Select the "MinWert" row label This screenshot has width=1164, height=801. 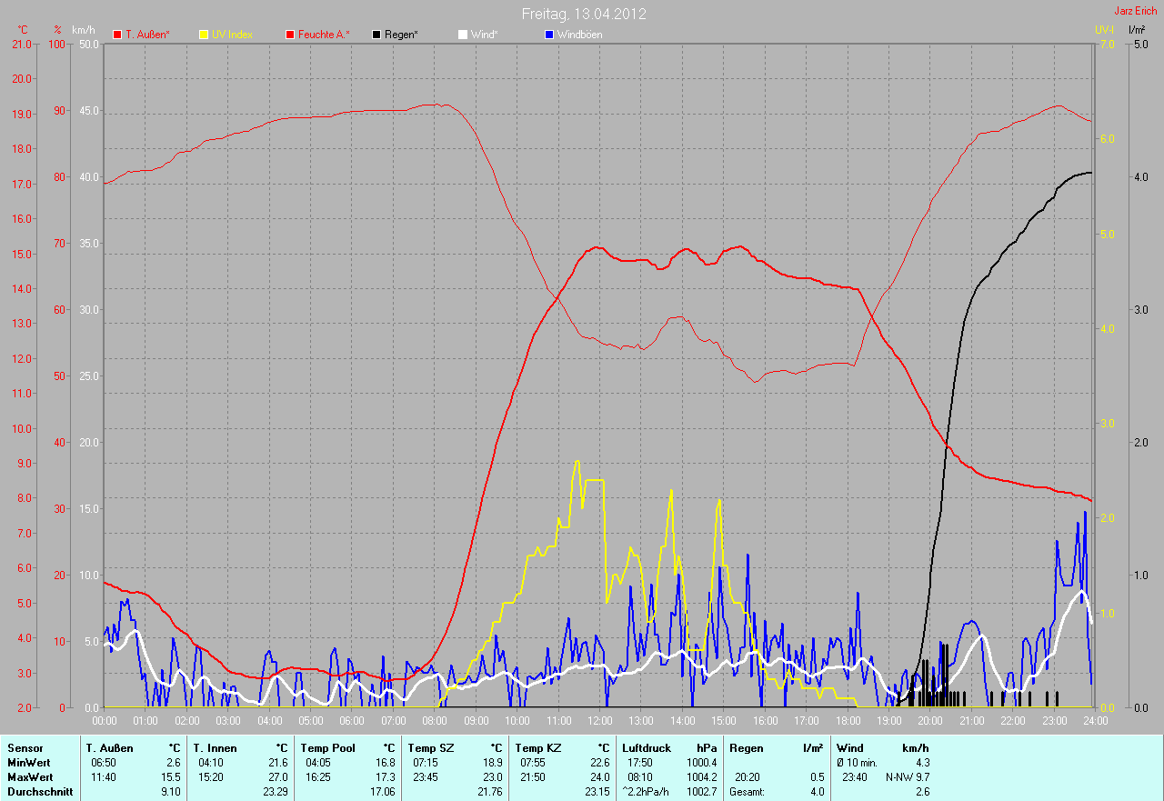(28, 763)
